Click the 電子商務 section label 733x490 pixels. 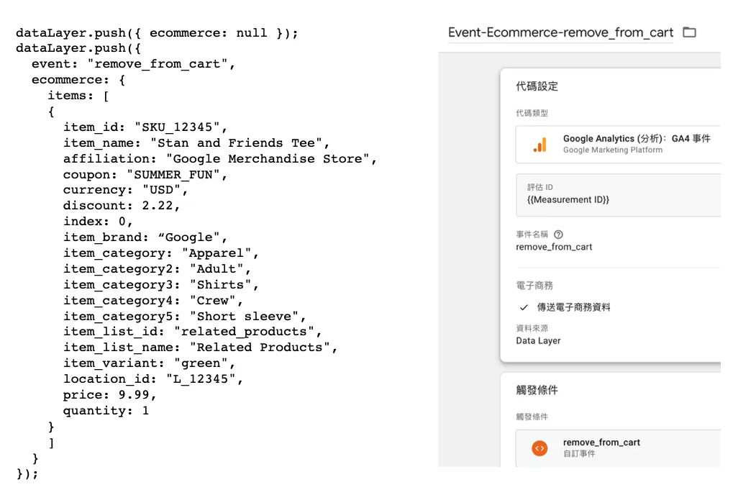tap(534, 285)
